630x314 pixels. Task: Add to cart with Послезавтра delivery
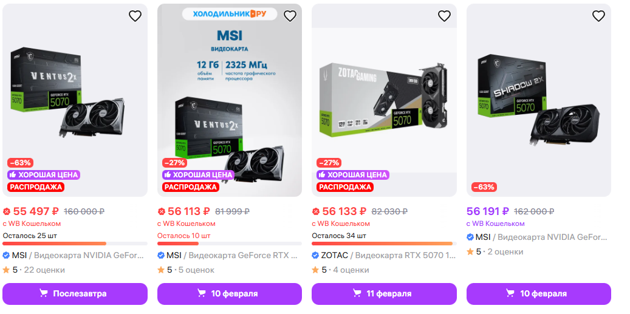pyautogui.click(x=75, y=294)
